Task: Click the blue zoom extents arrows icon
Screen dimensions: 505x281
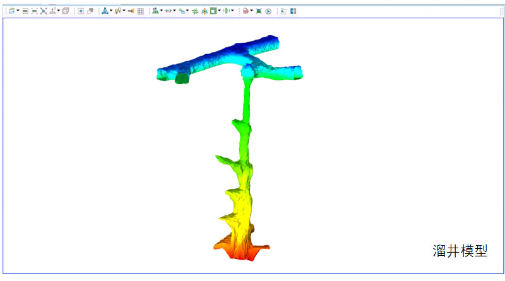Action: pyautogui.click(x=44, y=11)
